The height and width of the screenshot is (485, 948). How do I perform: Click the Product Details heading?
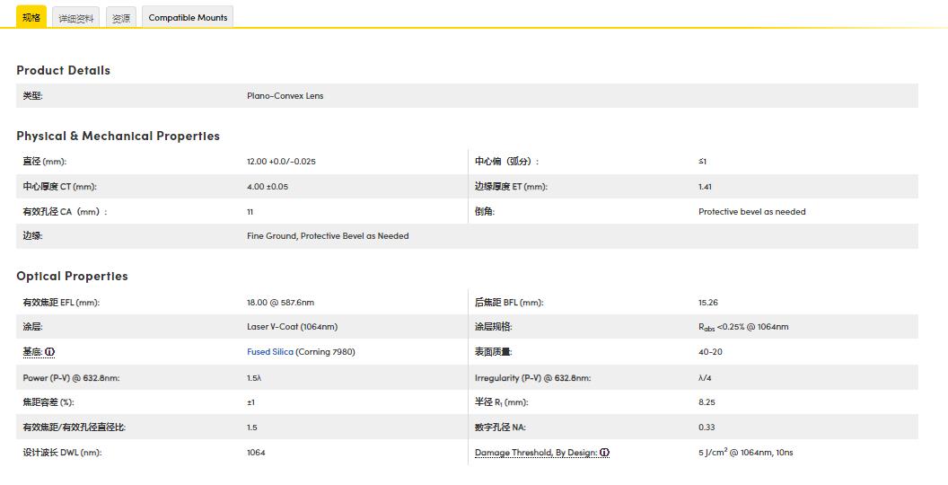63,70
